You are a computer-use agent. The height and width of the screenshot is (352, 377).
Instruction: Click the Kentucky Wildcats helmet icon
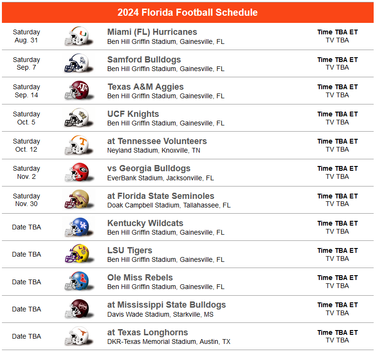point(76,227)
